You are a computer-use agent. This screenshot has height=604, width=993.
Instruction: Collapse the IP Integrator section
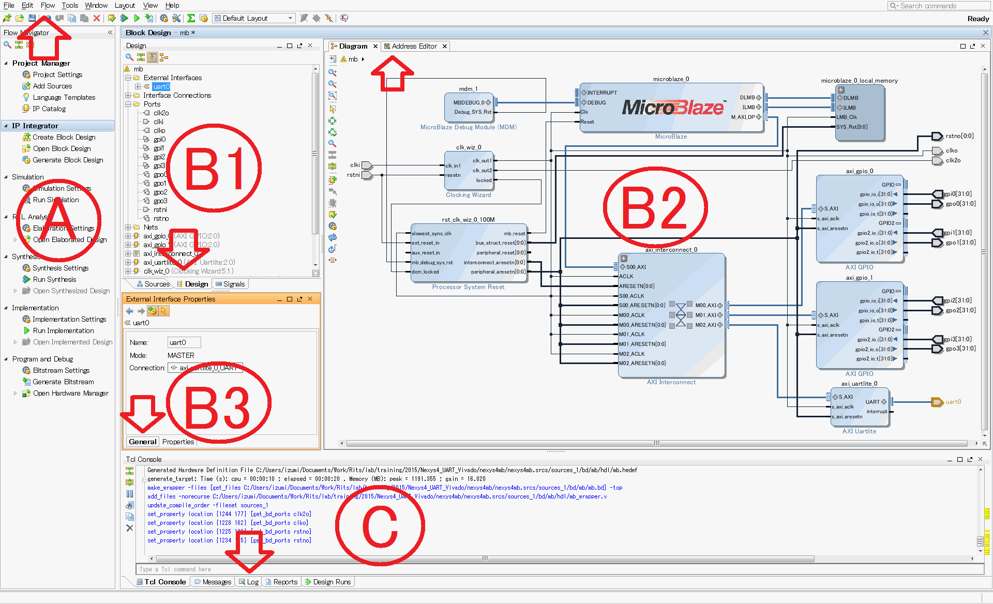tap(6, 126)
